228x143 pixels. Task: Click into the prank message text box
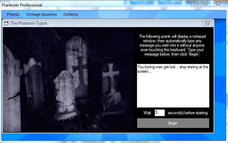(x=173, y=86)
